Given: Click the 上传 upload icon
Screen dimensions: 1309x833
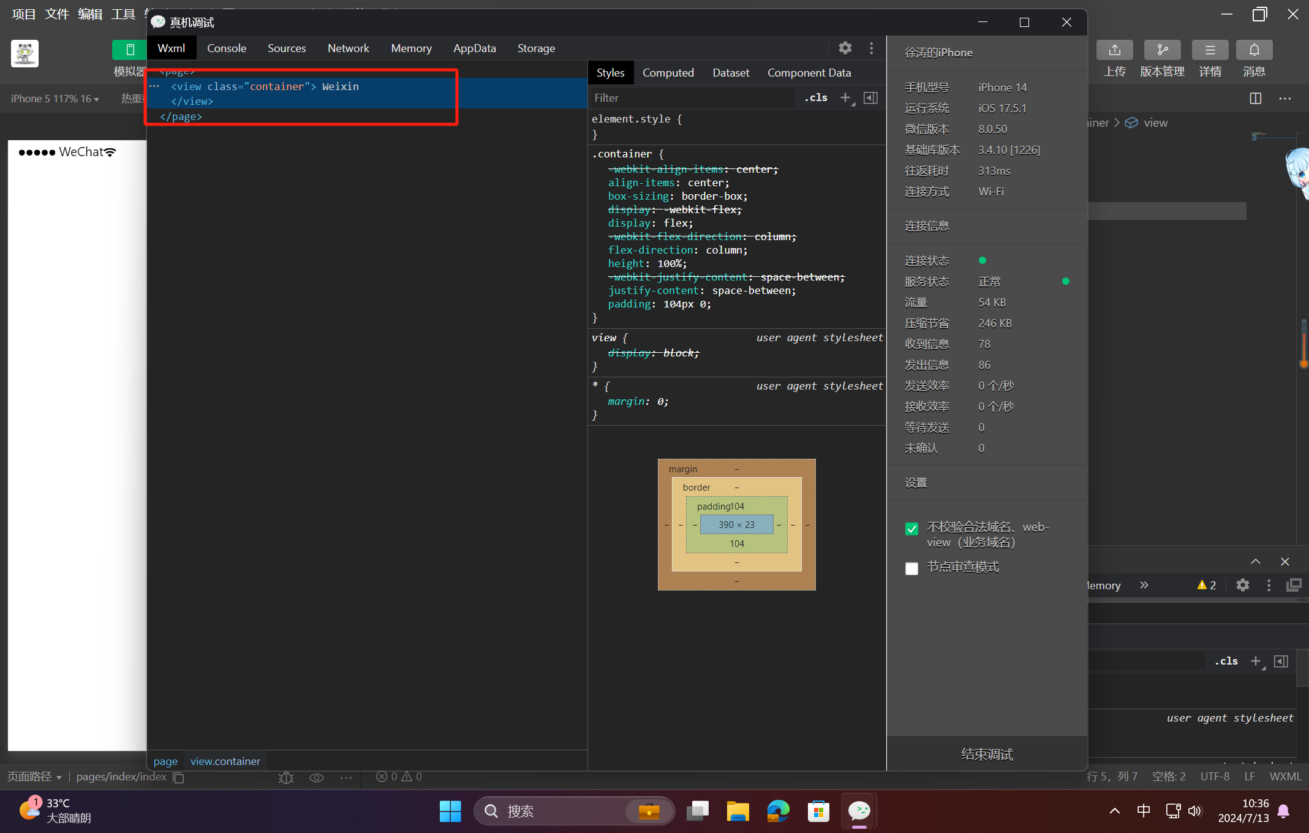Looking at the screenshot, I should click(1114, 50).
